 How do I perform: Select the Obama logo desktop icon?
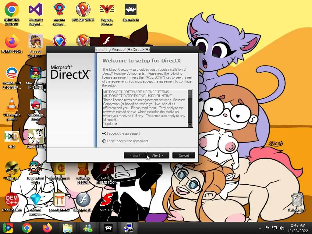(12, 78)
